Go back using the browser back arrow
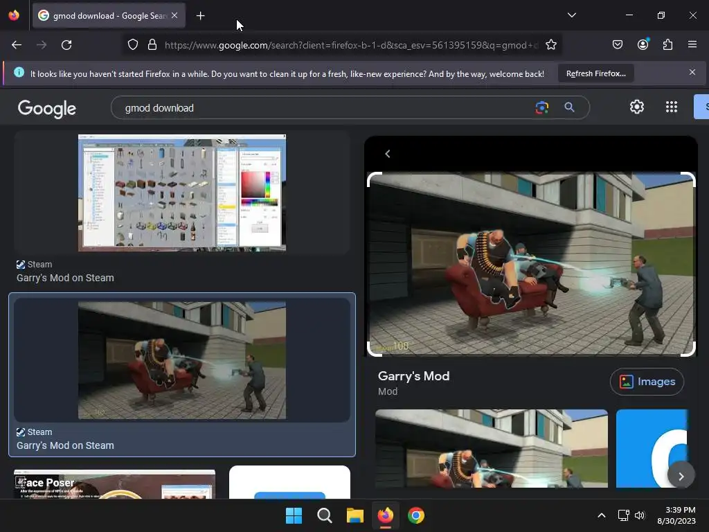The image size is (709, 532). (17, 45)
